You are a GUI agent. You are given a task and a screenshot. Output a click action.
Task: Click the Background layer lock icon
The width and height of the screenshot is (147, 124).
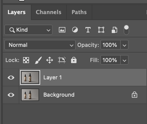pos(135,94)
